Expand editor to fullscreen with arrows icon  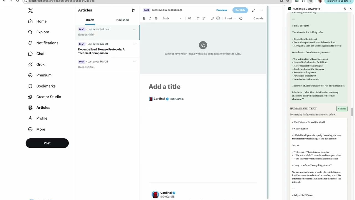pos(253,10)
